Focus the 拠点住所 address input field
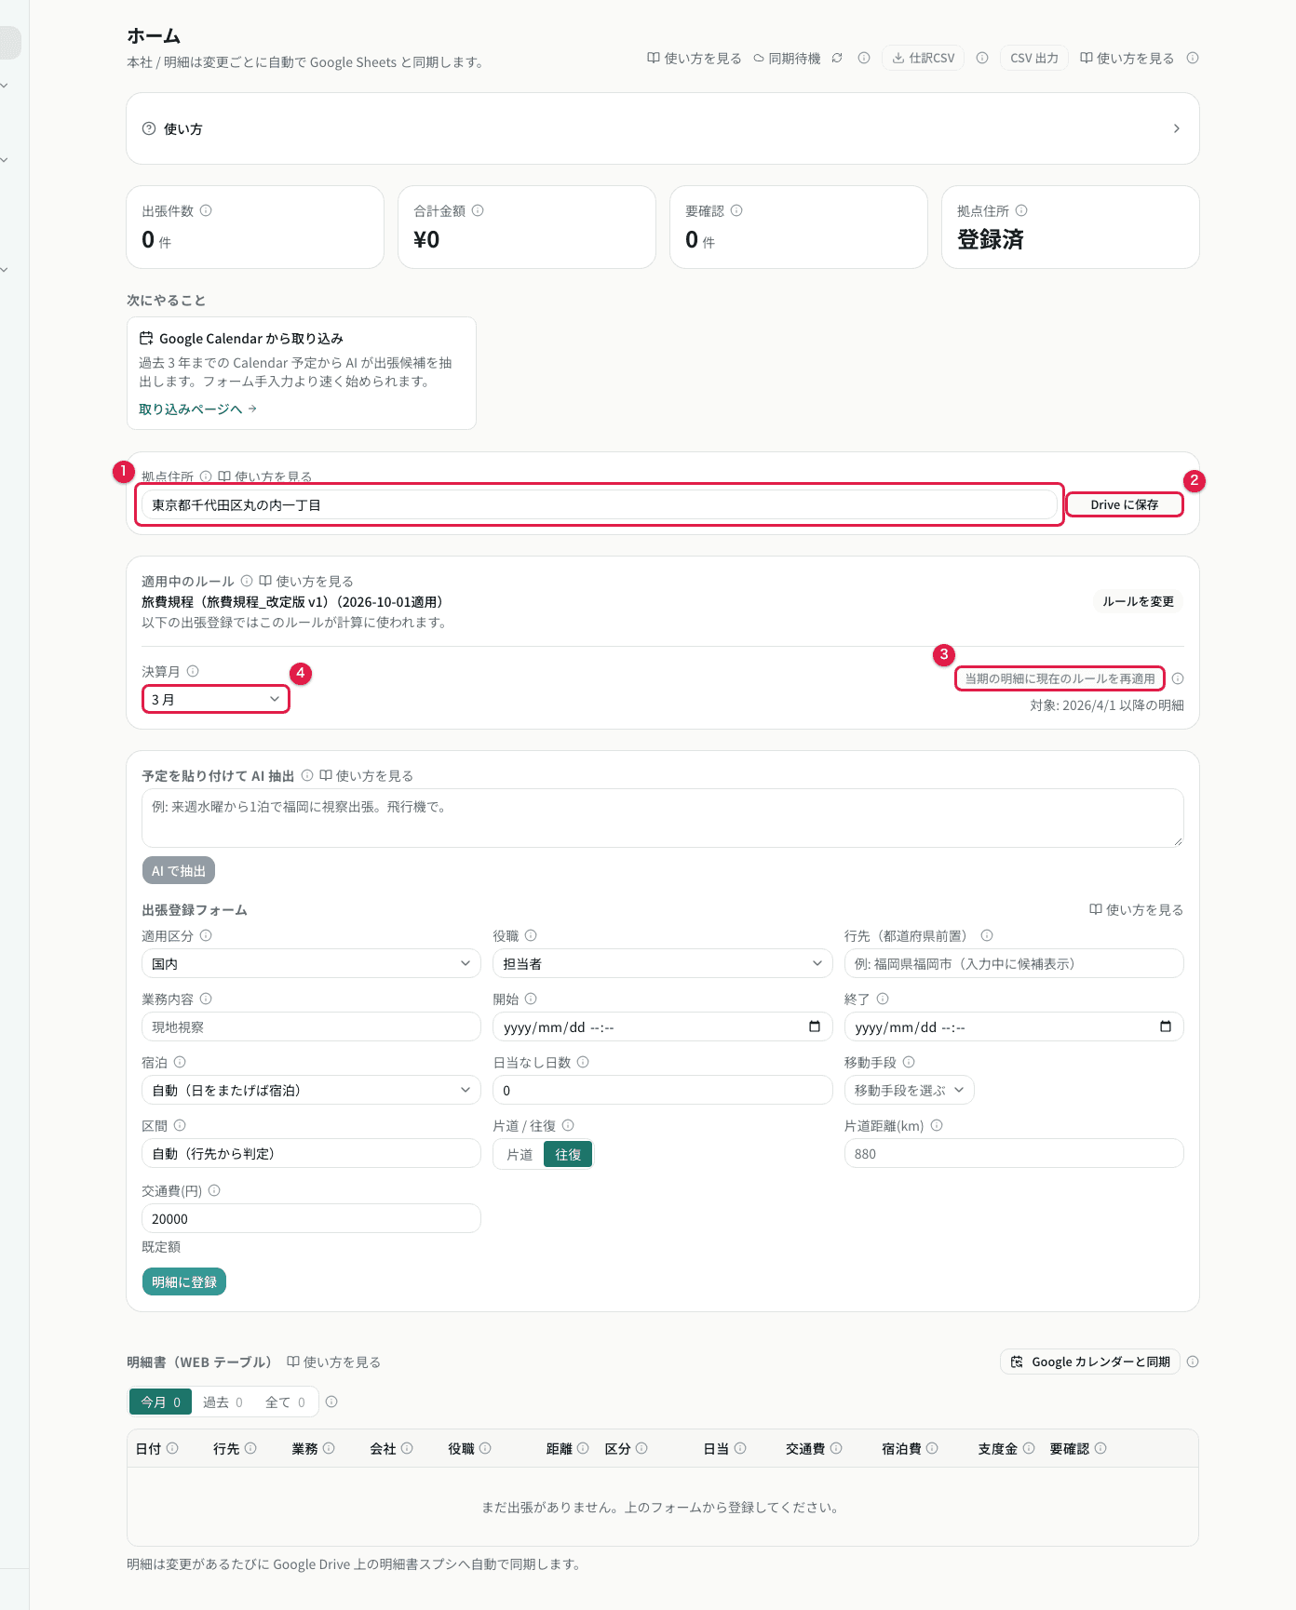 click(x=599, y=504)
